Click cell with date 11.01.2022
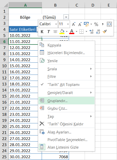Image resolution: width=117 pixels, height=160 pixels. pos(23,41)
